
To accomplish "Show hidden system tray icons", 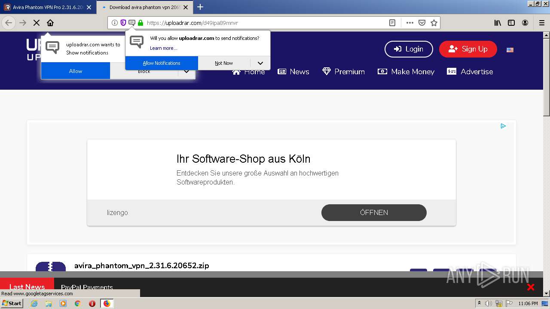I will 479,303.
